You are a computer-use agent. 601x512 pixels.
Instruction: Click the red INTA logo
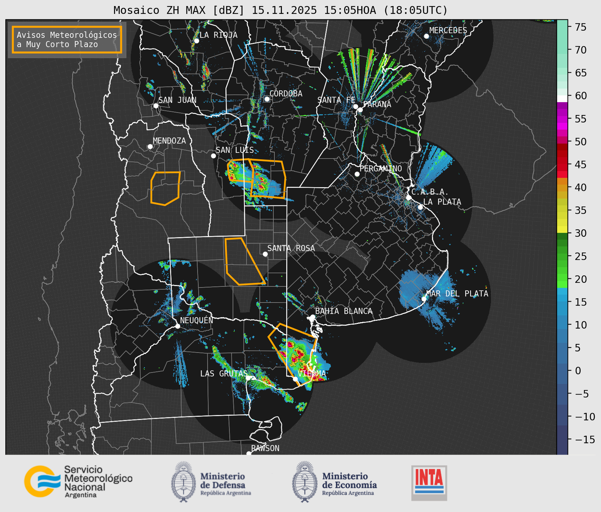point(429,482)
